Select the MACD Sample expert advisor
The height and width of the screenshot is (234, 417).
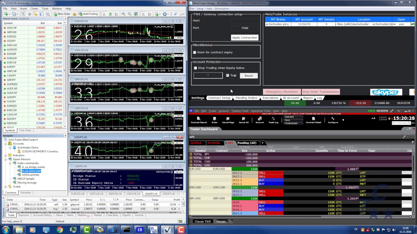[26, 179]
